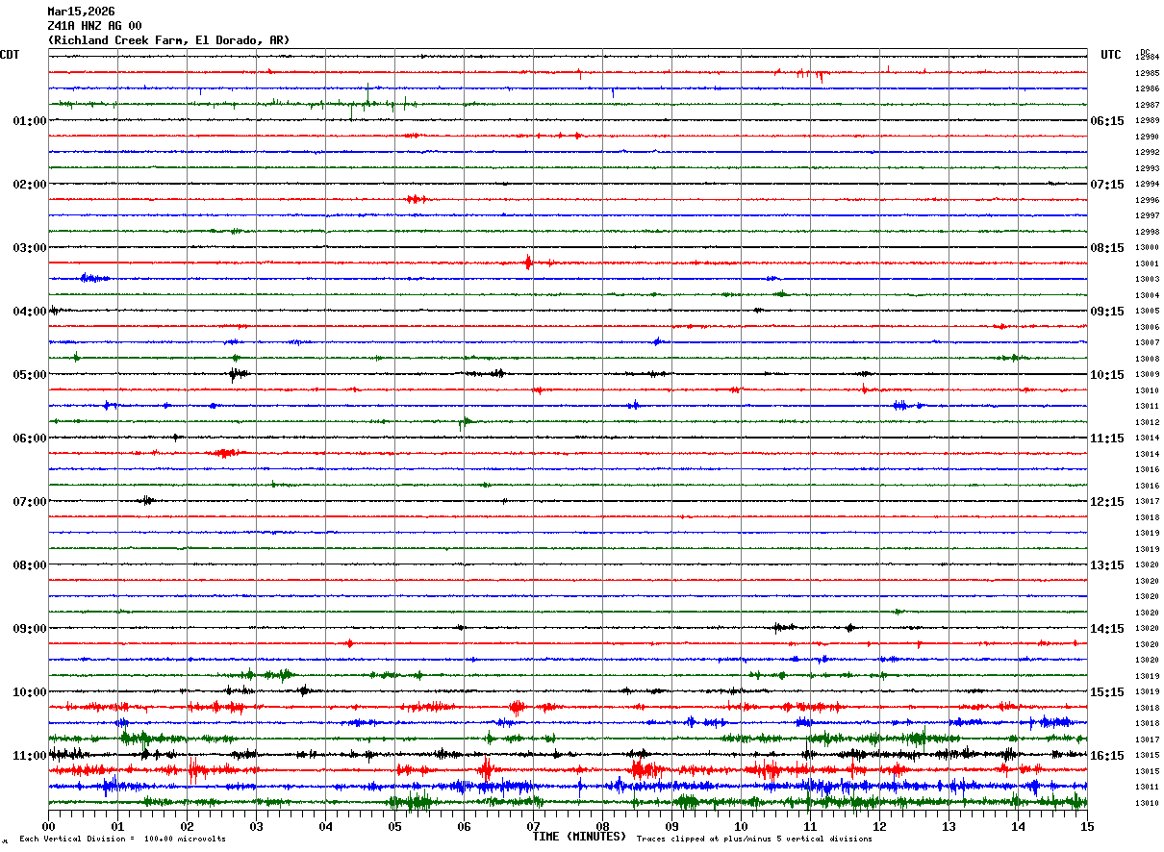Click the 15:15 UTC time label

pyautogui.click(x=1107, y=692)
